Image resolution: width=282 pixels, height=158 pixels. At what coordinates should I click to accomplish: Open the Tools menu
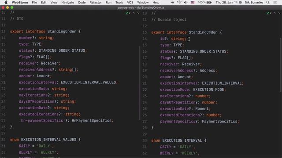[119, 3]
